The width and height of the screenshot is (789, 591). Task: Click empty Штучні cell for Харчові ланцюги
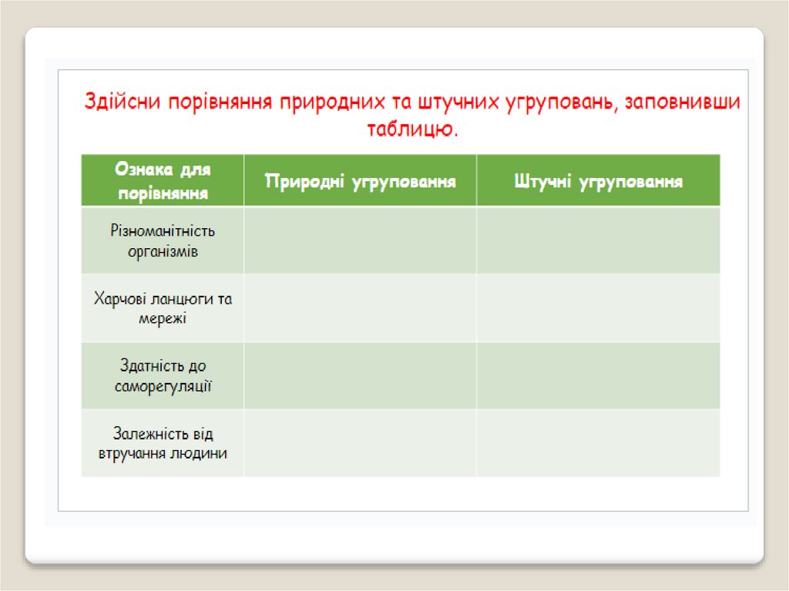[x=598, y=308]
